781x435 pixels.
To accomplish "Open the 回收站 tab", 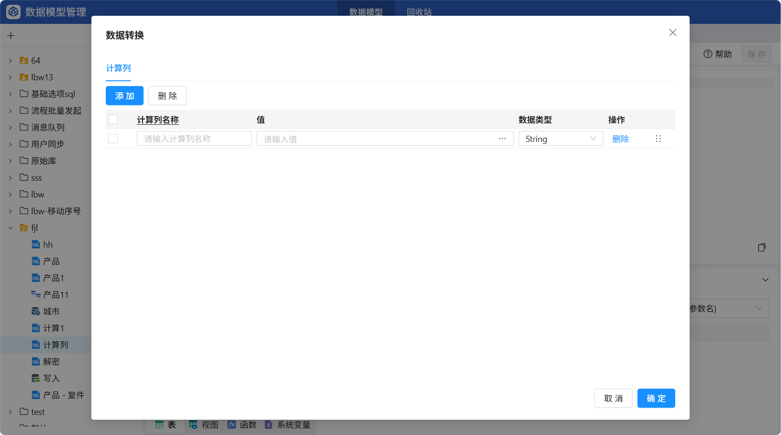I will 419,12.
